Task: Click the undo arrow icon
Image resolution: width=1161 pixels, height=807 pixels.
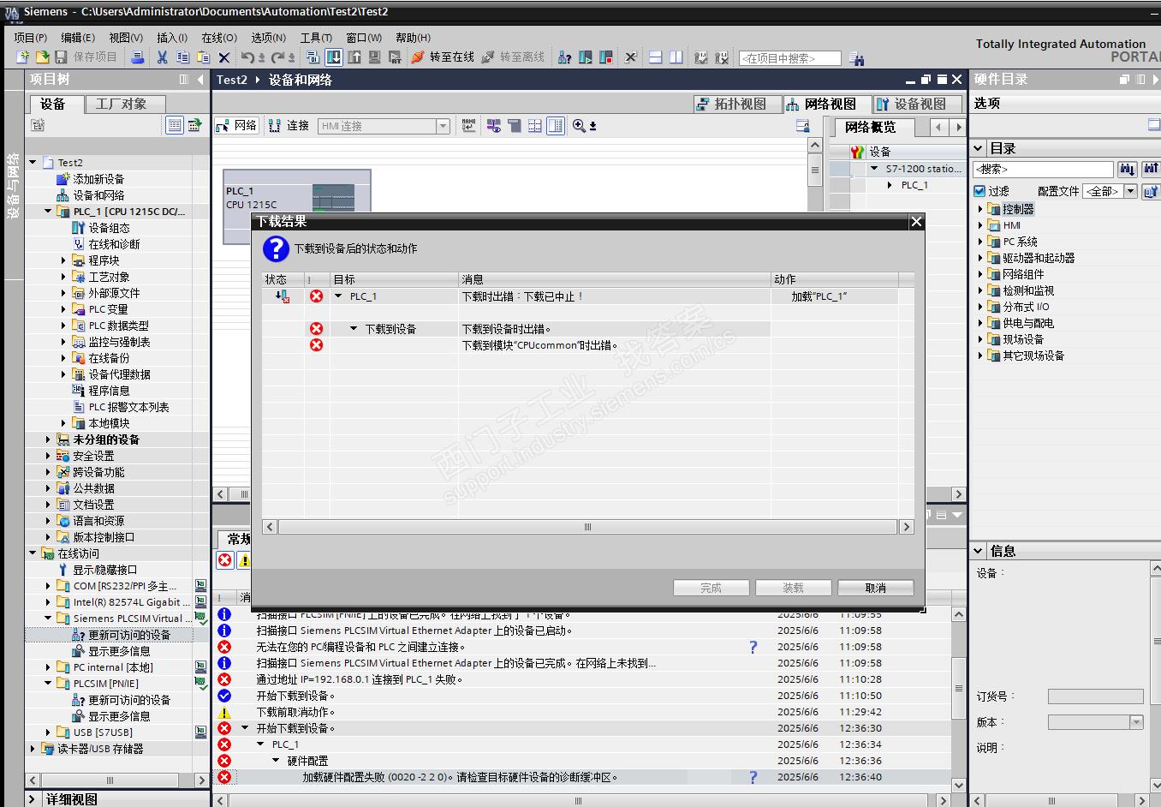Action: tap(248, 57)
